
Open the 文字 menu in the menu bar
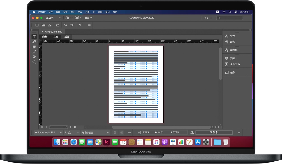point(65,12)
